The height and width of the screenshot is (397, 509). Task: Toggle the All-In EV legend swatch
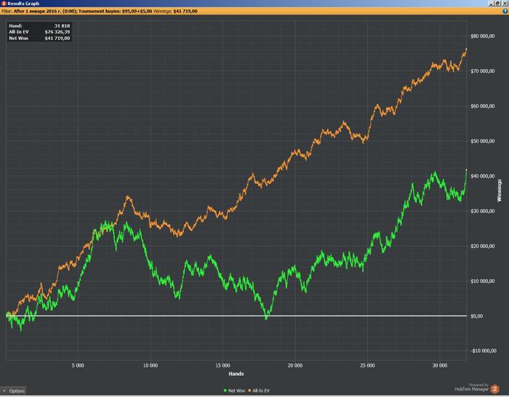249,390
